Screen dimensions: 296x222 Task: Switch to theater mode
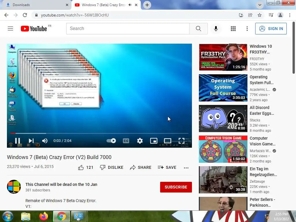click(x=168, y=141)
